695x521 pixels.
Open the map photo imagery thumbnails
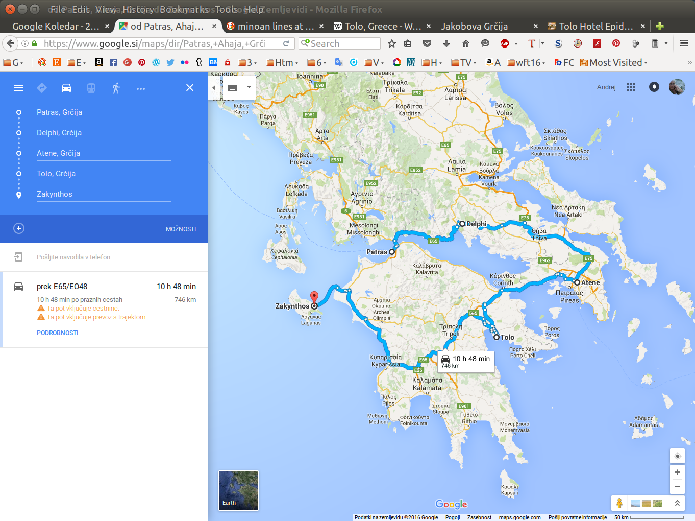point(647,503)
